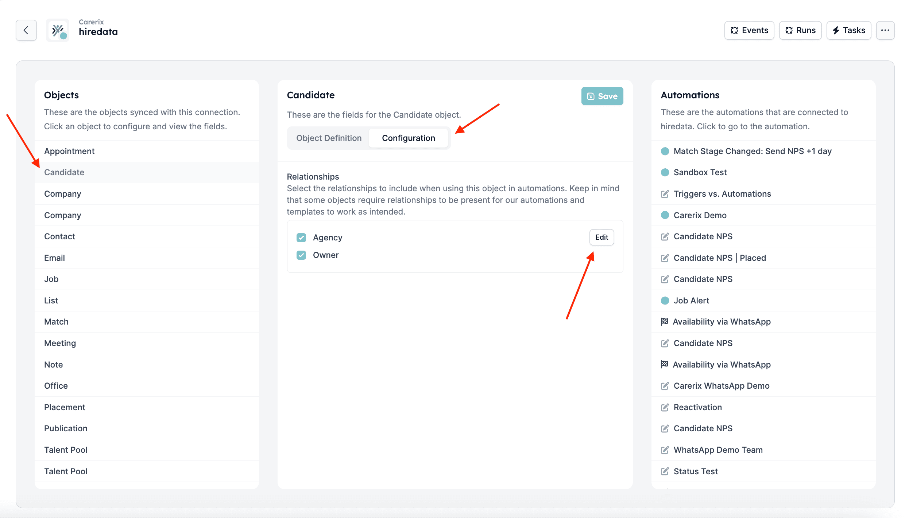Open Match Stage Changed: Send NPS automation
Viewport: 909px width, 518px height.
[x=763, y=151]
